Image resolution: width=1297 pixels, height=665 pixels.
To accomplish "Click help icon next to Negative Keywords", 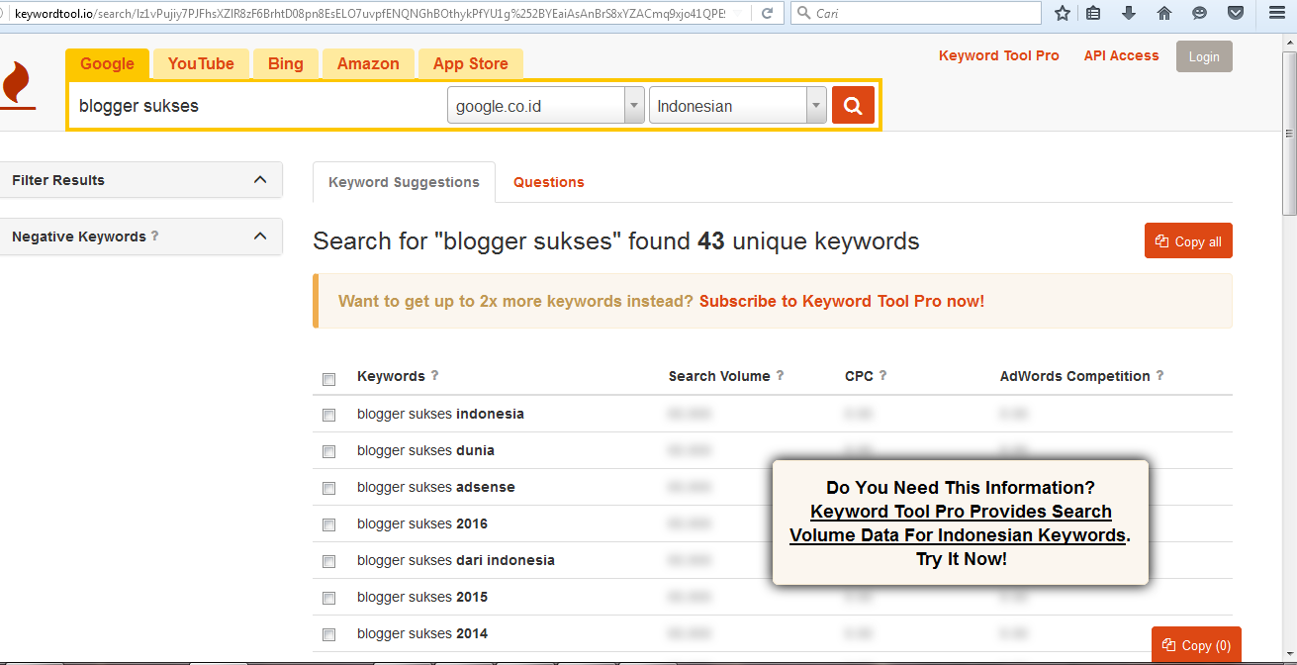I will [155, 237].
